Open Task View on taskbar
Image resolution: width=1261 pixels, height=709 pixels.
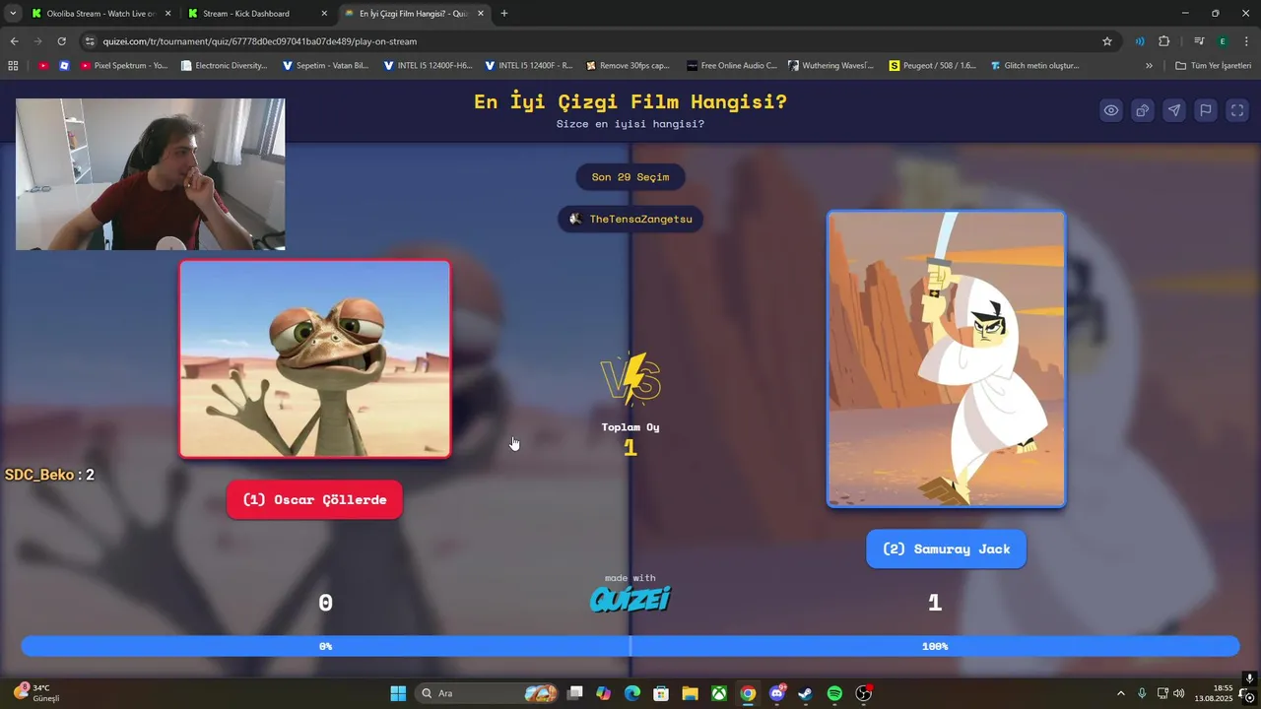575,693
